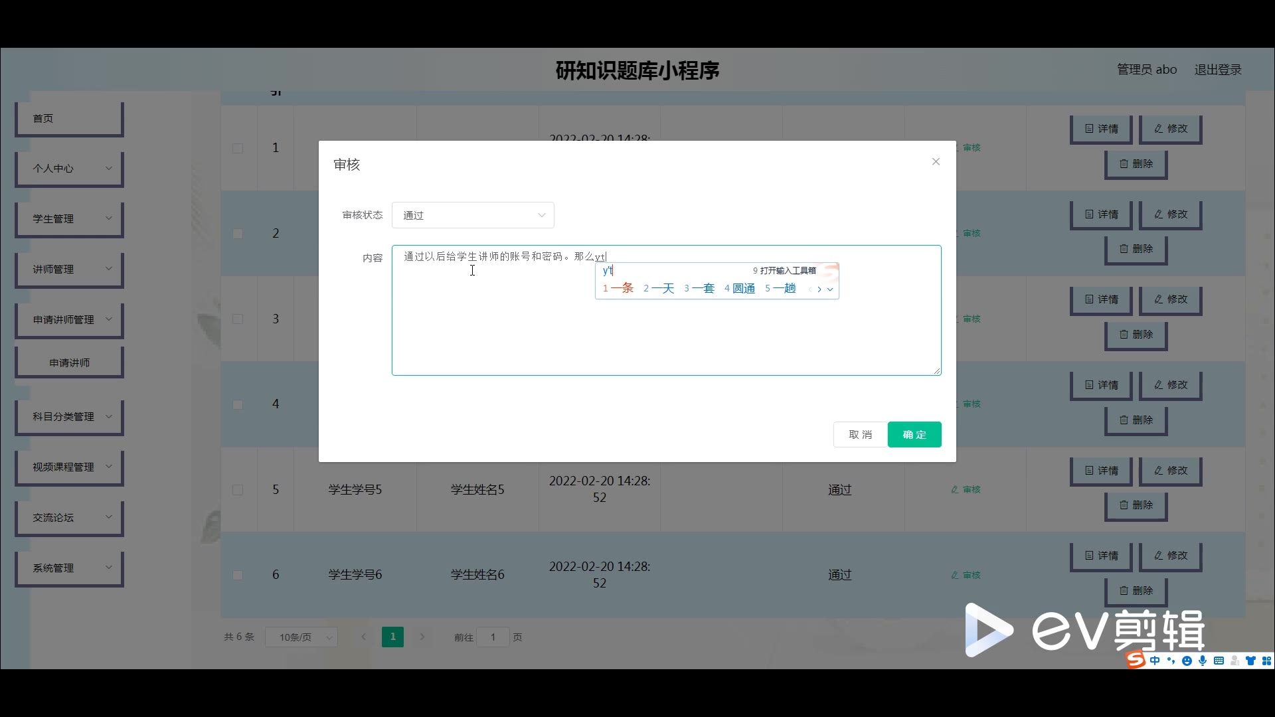Viewport: 1275px width, 717px height.
Task: Close the 审核 dialog with X icon
Action: click(936, 161)
